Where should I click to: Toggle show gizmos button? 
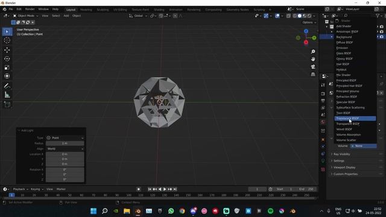266,16
